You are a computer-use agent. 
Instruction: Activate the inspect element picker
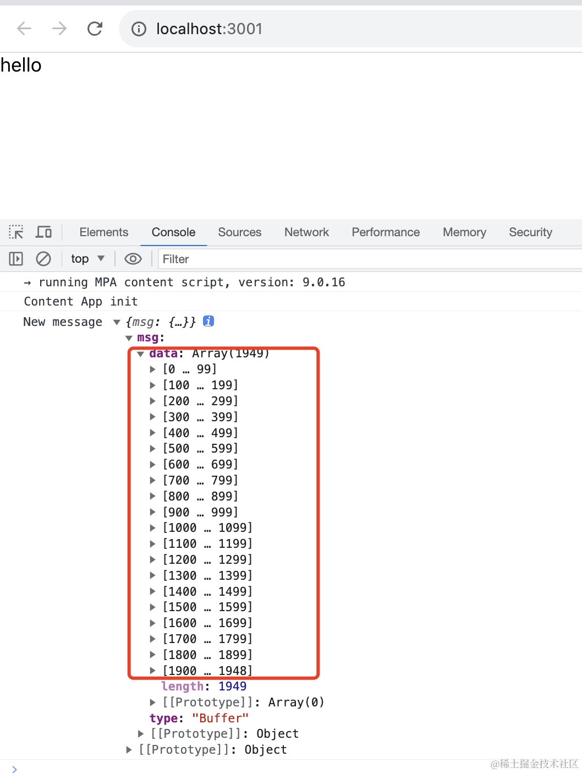click(x=16, y=232)
